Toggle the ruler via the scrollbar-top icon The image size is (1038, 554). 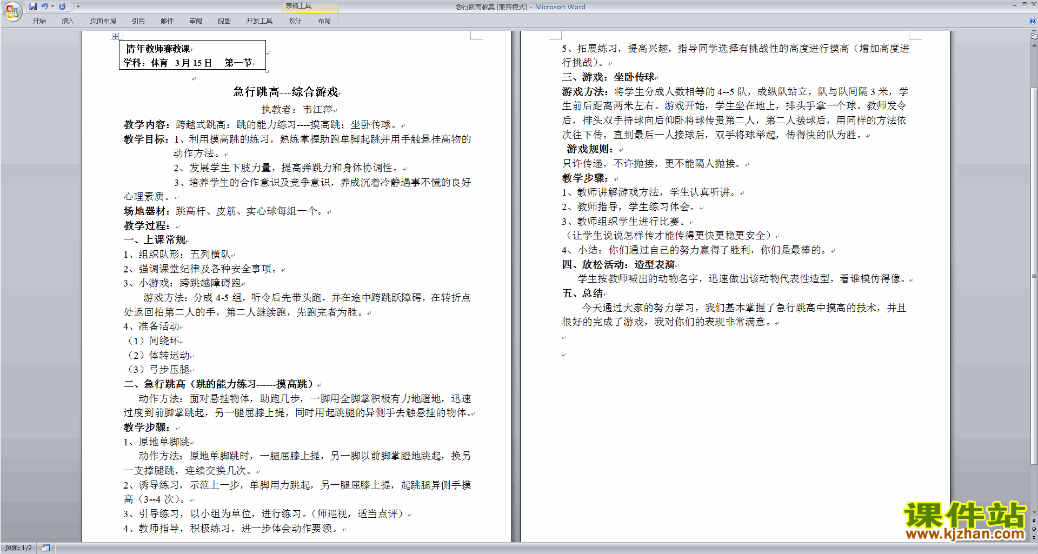pos(1034,37)
